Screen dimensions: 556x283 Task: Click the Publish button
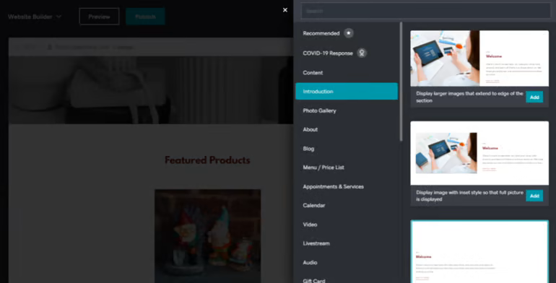[x=145, y=17]
